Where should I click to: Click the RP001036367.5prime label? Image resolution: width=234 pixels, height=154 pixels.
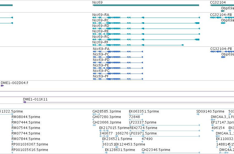pyautogui.click(x=30, y=144)
